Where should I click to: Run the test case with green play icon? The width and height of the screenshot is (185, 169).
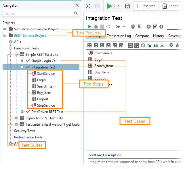[89, 27]
